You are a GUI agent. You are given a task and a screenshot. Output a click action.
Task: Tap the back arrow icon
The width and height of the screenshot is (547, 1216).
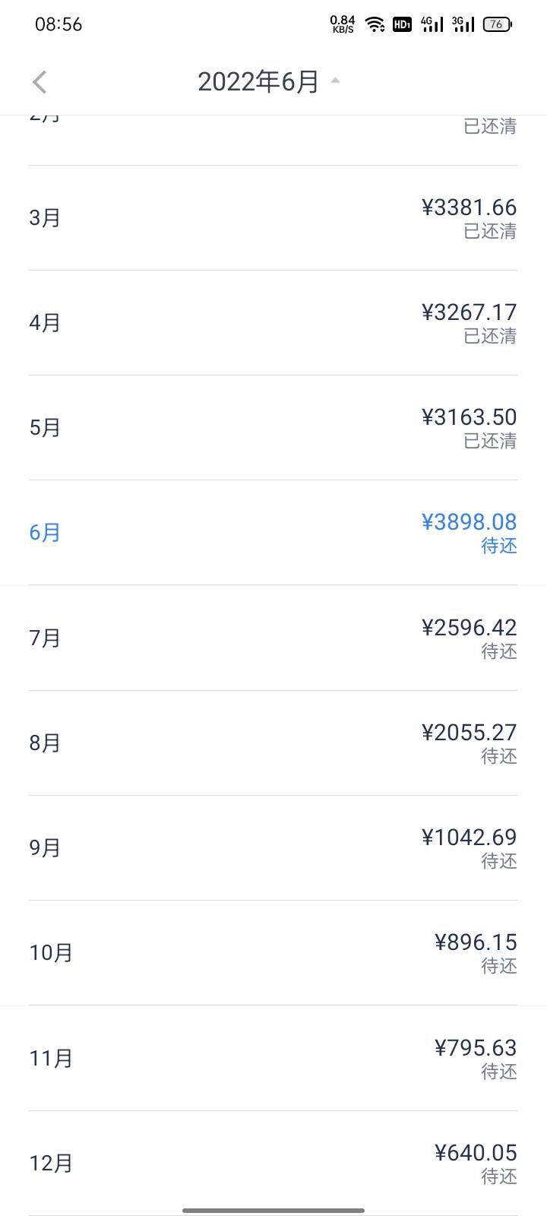(40, 82)
